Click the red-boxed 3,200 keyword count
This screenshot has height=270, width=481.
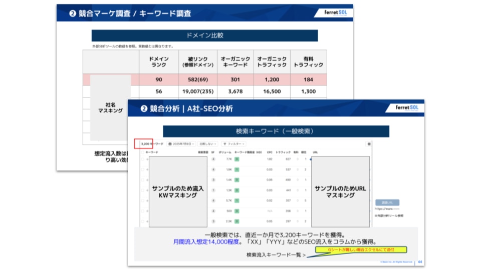pyautogui.click(x=146, y=143)
